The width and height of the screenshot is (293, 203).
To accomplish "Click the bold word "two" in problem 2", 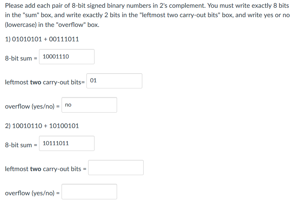I will click(x=36, y=169).
